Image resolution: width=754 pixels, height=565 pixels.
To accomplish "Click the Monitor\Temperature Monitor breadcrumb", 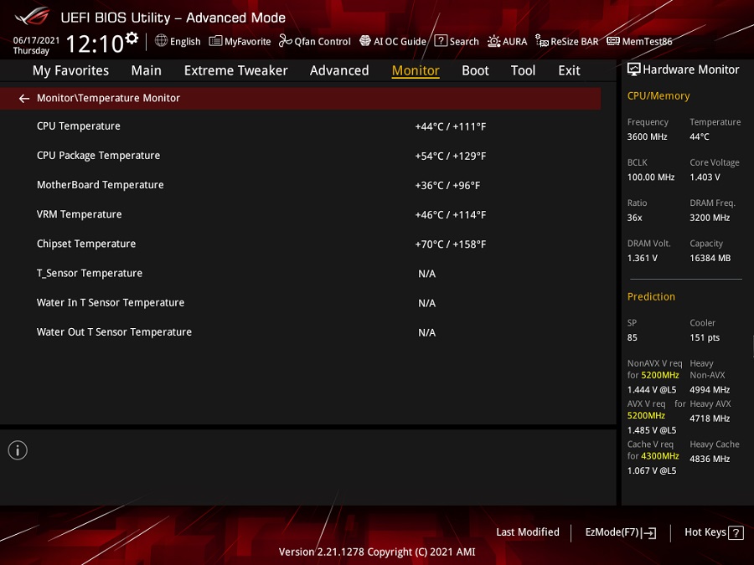I will 108,98.
